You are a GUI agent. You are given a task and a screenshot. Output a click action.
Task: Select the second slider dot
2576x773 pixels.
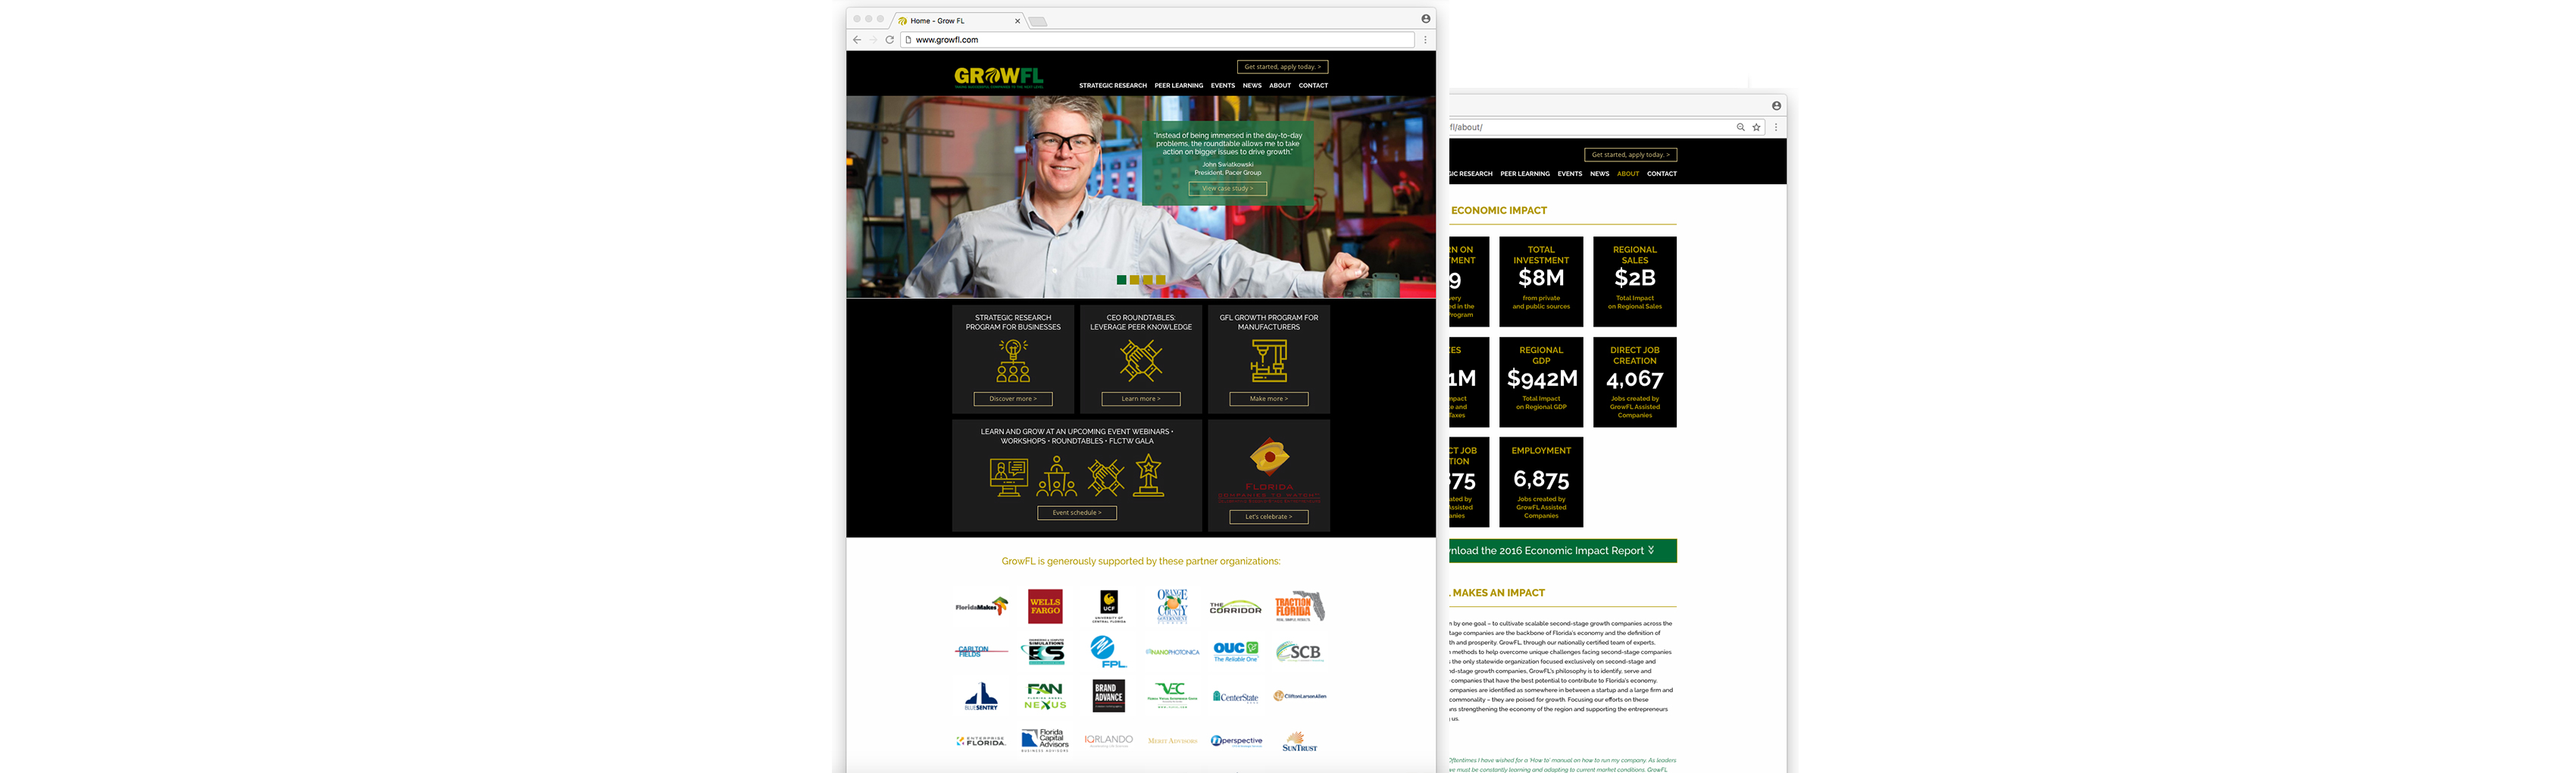click(1134, 280)
